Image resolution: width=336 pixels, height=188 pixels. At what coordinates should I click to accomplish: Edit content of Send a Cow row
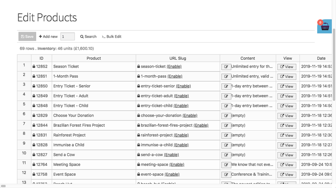(x=226, y=155)
